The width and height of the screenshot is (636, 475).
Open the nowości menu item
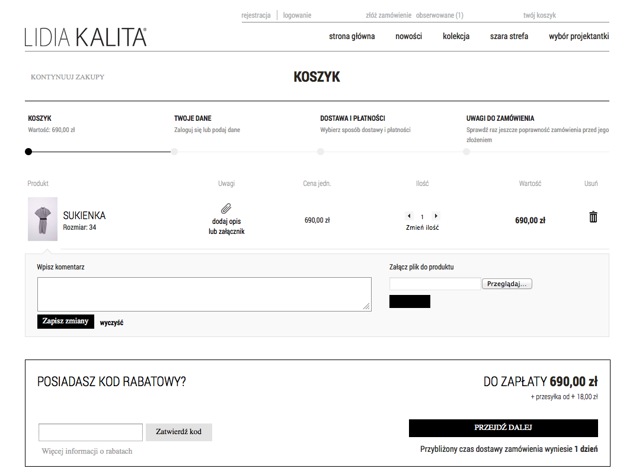[x=408, y=37]
